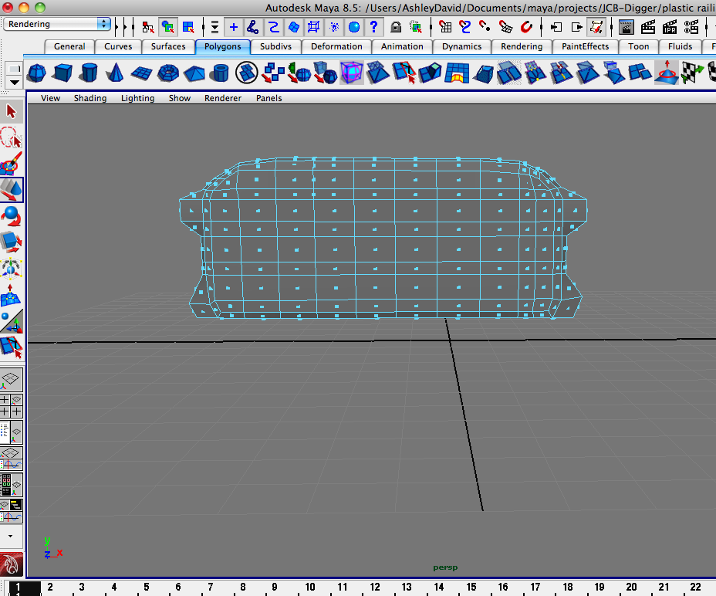Toggle the handles selection mask sphere

[354, 28]
